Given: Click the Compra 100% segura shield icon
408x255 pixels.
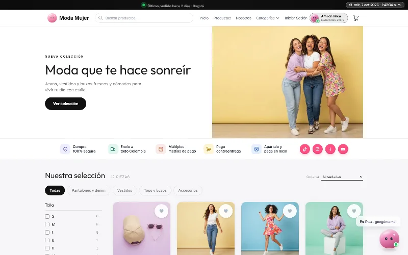Looking at the screenshot, I should pos(65,149).
